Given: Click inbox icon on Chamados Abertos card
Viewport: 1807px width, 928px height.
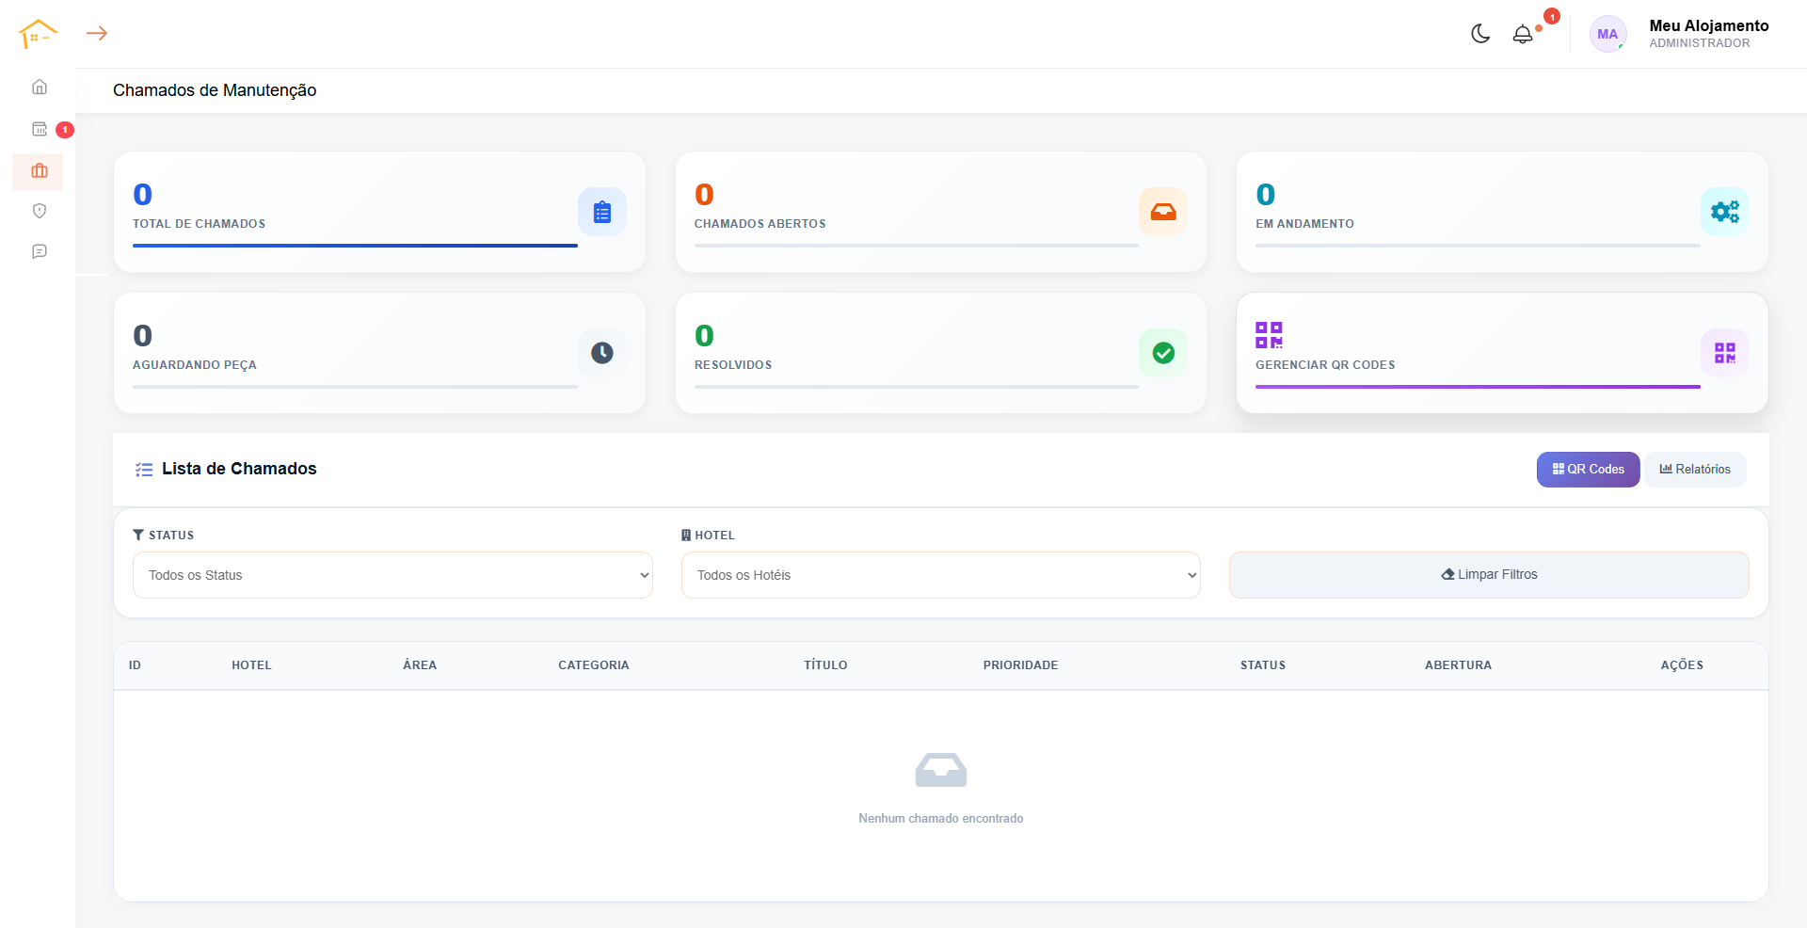Looking at the screenshot, I should (1163, 212).
